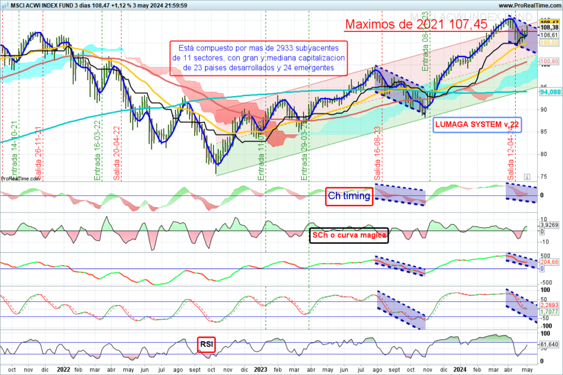Click the ProRealTime.com watermark link at bottom left

[x=20, y=178]
